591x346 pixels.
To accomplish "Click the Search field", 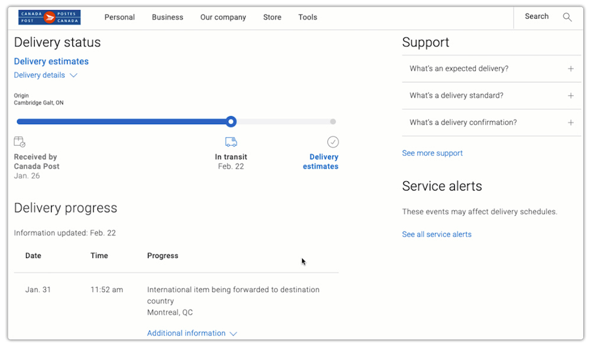I will click(536, 17).
